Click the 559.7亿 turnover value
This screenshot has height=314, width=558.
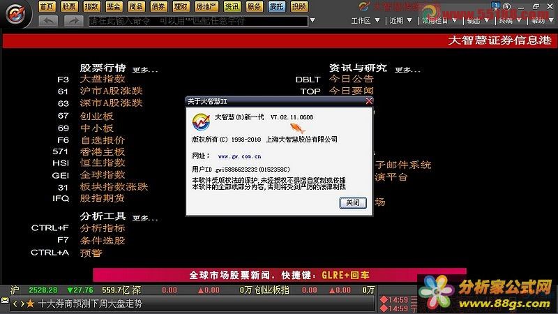tap(116, 290)
